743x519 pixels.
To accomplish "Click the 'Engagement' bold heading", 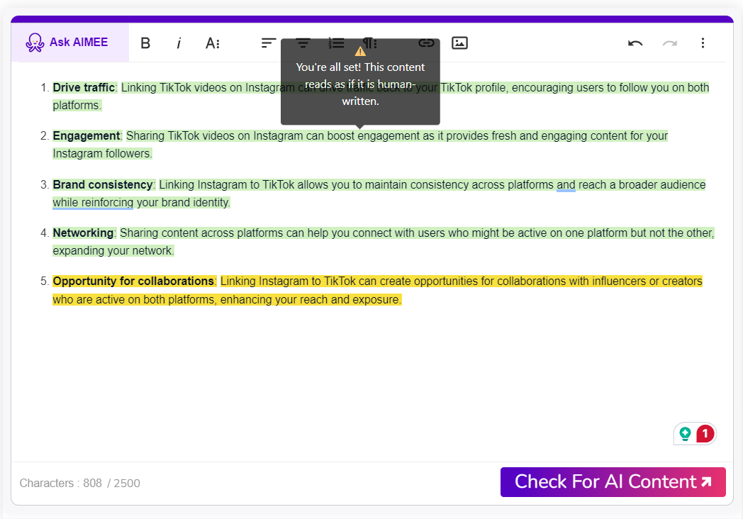I will (x=86, y=136).
